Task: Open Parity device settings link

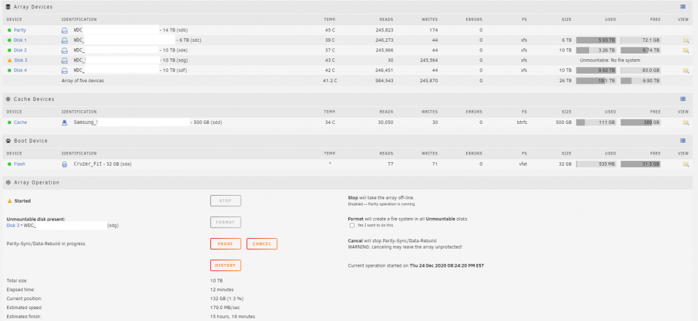Action: (20, 30)
